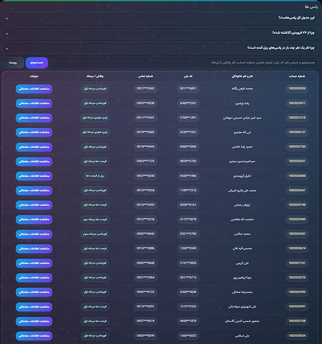The width and height of the screenshot is (322, 344).
Task: Click phone number 0912***3218
Action: coord(146,219)
